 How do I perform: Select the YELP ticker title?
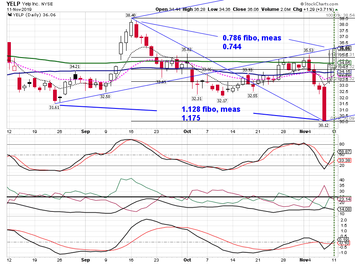click(13, 4)
